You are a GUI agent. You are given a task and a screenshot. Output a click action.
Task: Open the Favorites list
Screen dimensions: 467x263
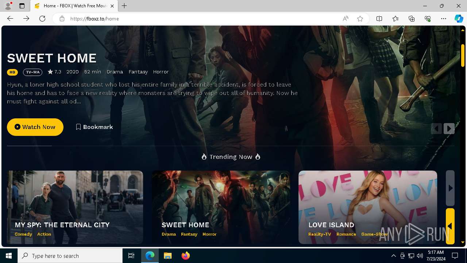coord(395,19)
